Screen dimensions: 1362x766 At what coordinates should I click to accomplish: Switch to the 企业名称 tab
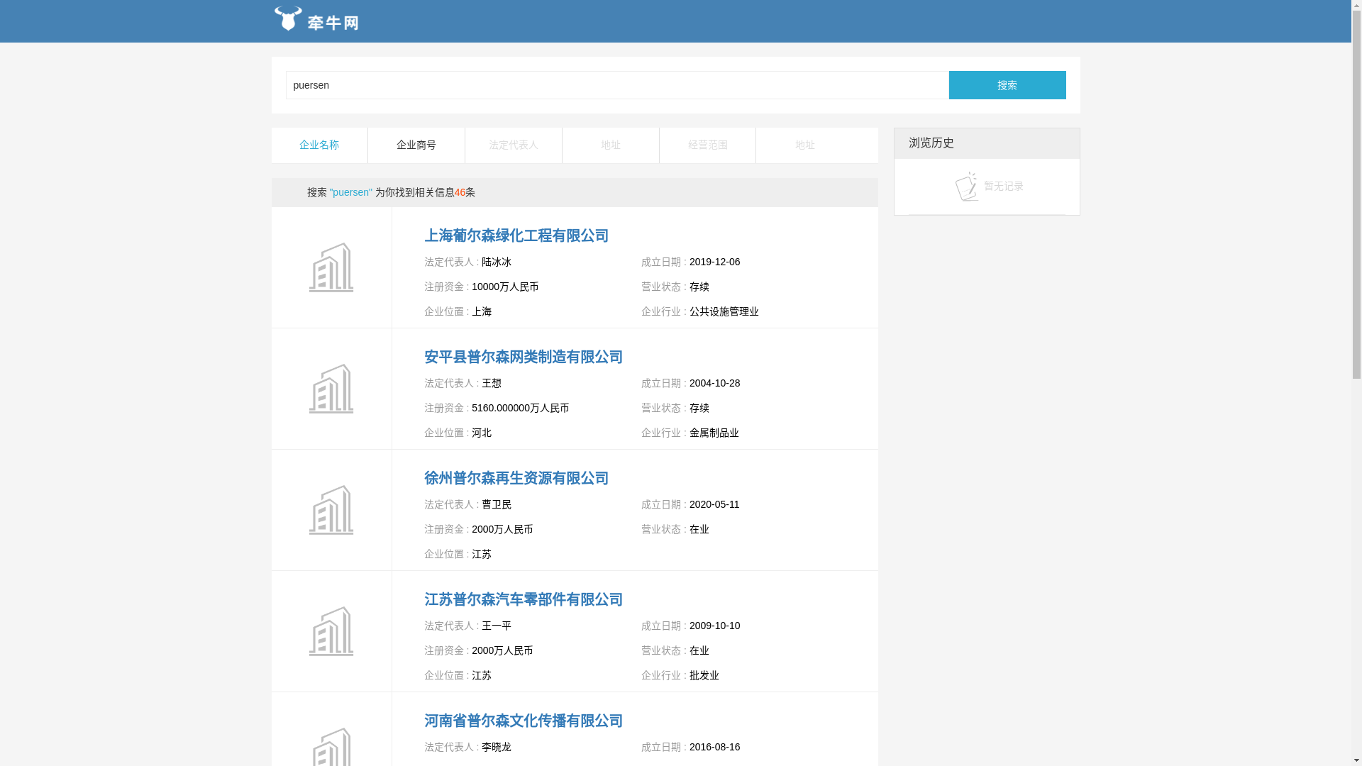pos(319,145)
